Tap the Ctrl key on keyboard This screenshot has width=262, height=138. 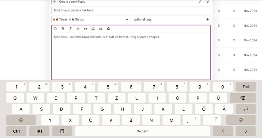16,131
